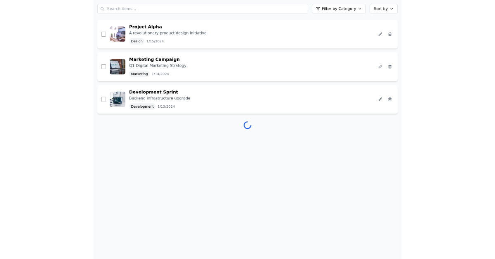
Task: Click the Design category badge
Action: (137, 41)
